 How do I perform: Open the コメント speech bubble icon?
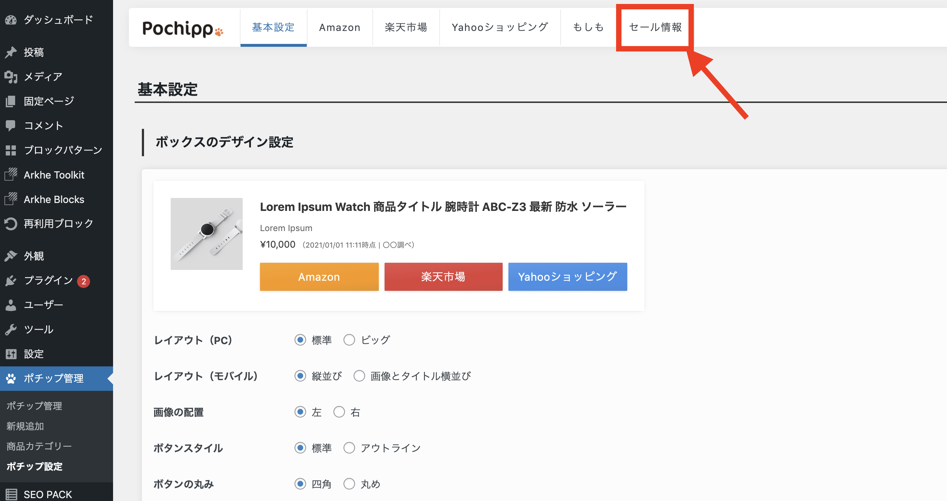pos(11,126)
